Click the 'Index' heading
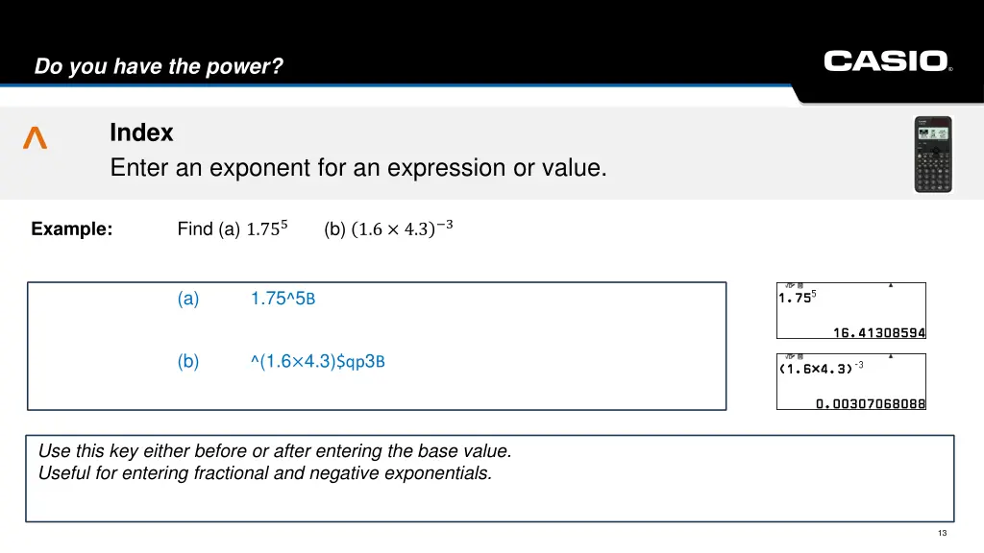The image size is (984, 553). [x=141, y=132]
